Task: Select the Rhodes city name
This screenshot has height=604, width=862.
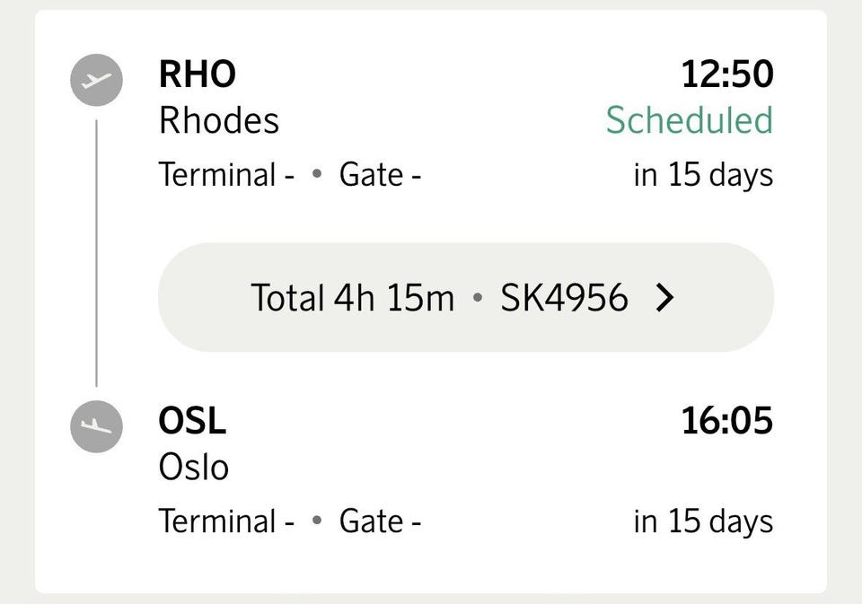Action: [x=219, y=120]
